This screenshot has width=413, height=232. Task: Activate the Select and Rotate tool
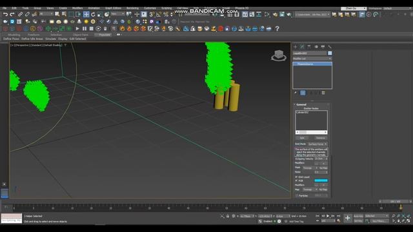93,14
